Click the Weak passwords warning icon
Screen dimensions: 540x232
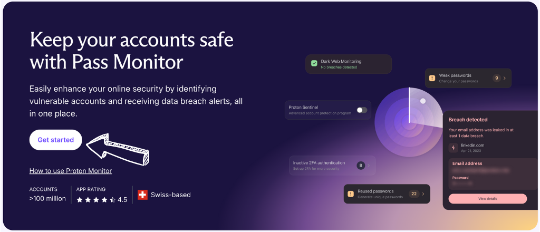coord(432,78)
